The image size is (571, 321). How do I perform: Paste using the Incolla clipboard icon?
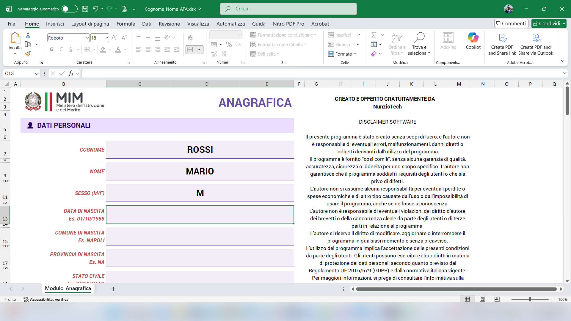coord(15,38)
